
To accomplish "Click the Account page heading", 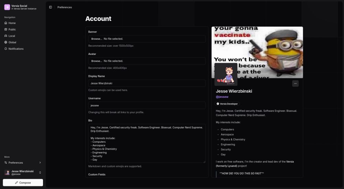I will (x=98, y=19).
